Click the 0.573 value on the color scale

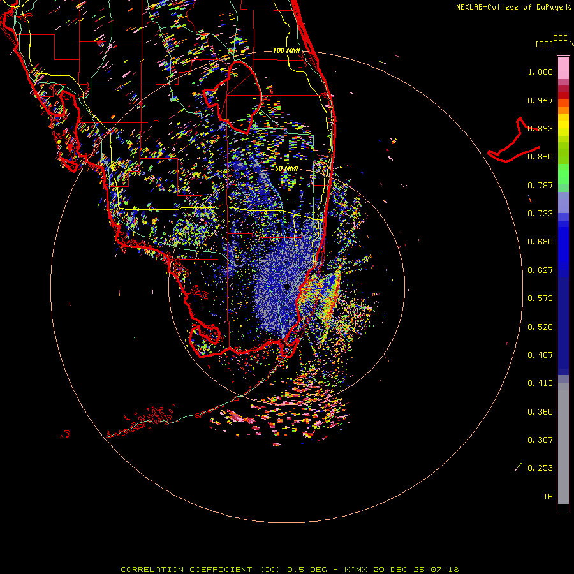click(540, 298)
